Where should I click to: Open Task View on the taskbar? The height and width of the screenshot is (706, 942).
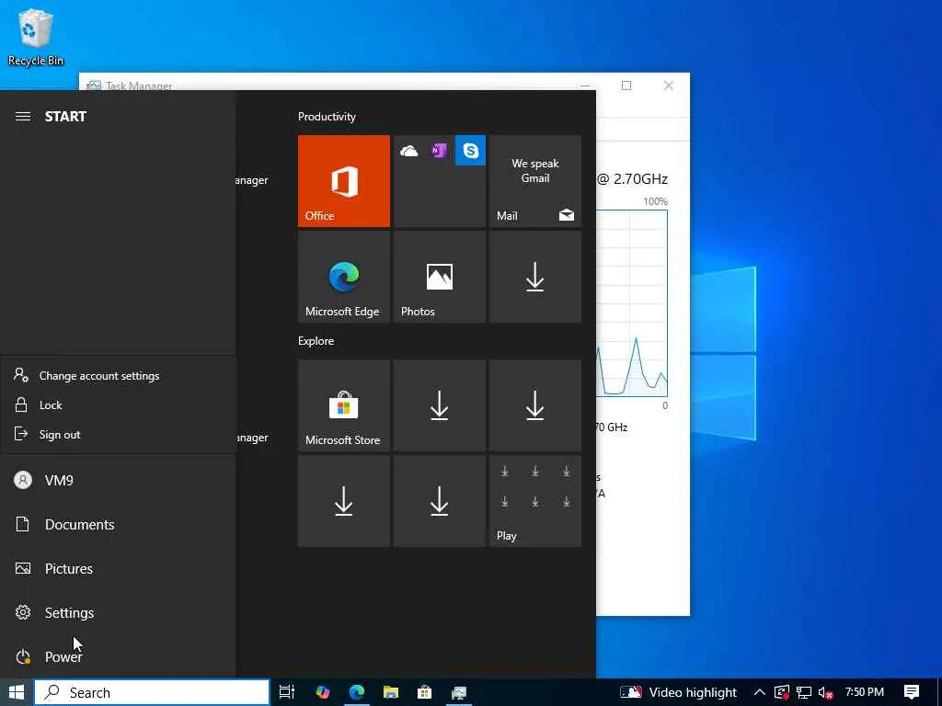coord(287,692)
